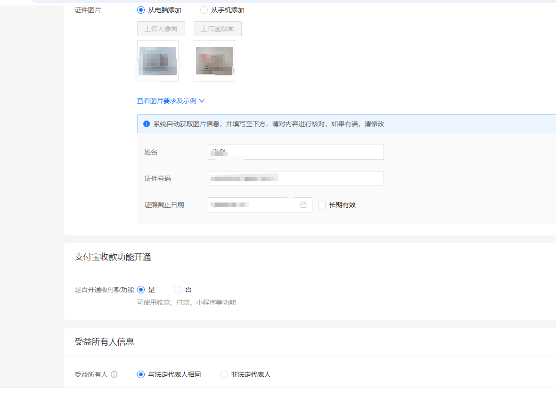Open the uploaded portrait-side ID thumbnail
Screen dimensions: 556x397
(x=158, y=61)
